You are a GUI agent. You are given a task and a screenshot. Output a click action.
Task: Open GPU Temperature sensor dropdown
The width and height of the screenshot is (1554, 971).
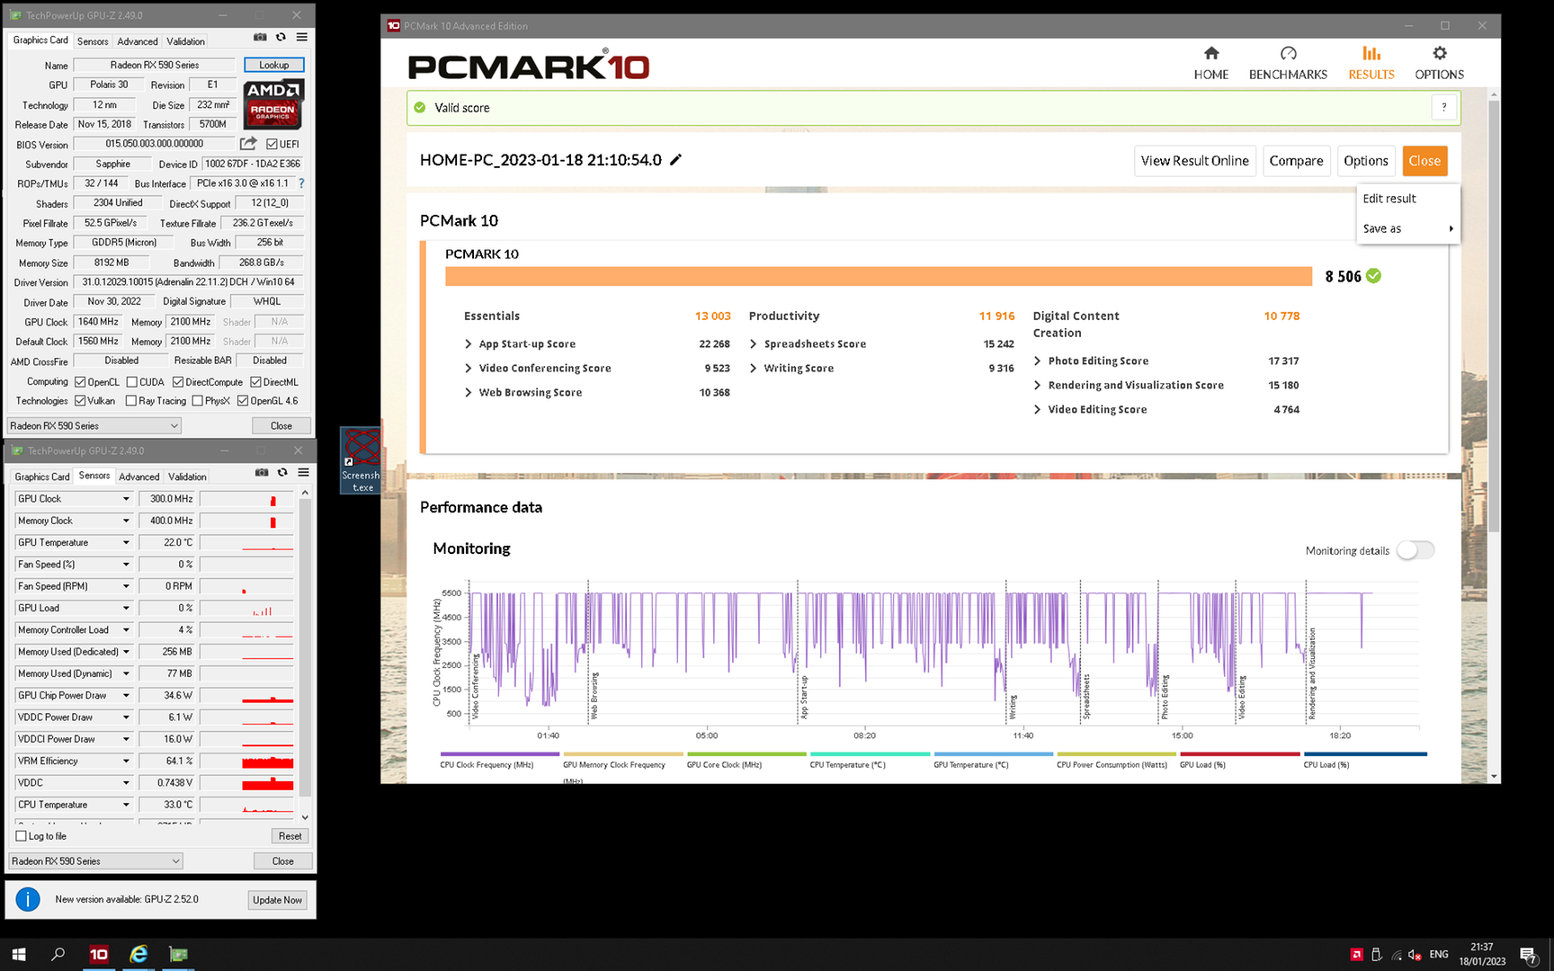[x=126, y=542]
